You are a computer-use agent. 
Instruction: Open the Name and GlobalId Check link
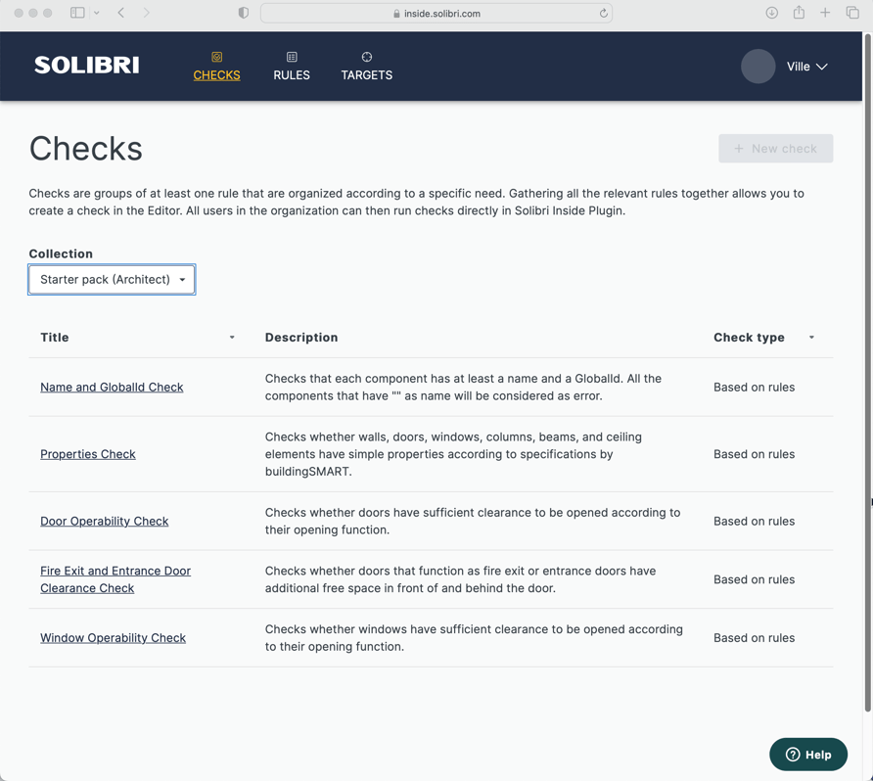112,388
